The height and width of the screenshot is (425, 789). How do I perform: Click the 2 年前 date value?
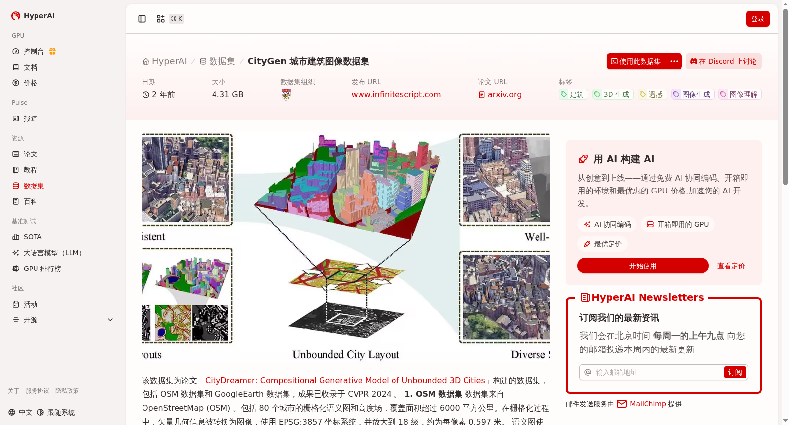(159, 94)
